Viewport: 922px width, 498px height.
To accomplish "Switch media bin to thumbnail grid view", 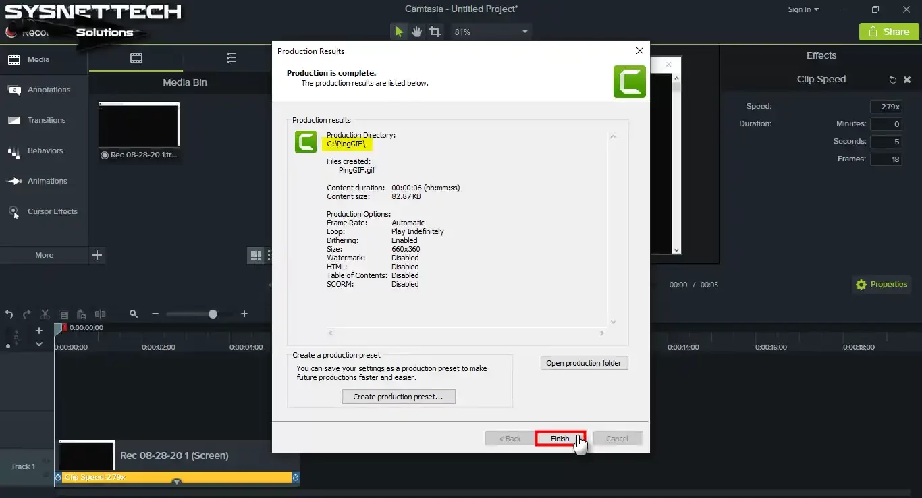I will [x=256, y=255].
